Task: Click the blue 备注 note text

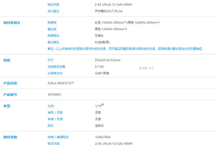Action: (x=125, y=49)
